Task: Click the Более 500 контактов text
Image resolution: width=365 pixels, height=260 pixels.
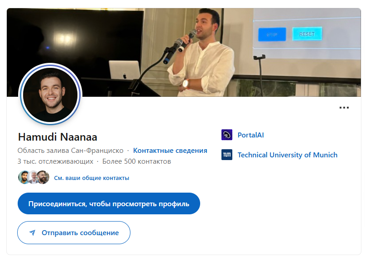Action: coord(137,161)
